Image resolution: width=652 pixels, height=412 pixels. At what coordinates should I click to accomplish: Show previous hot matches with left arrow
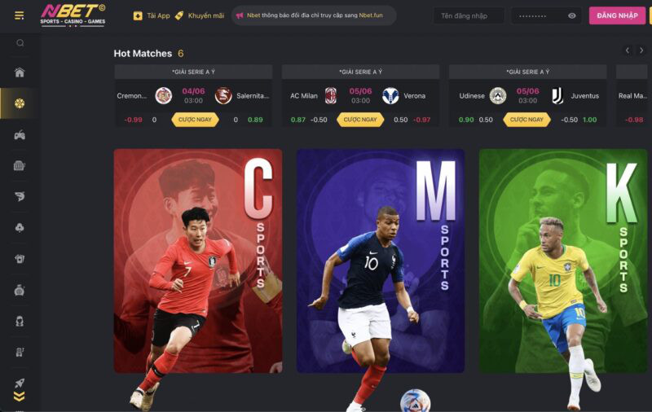628,50
